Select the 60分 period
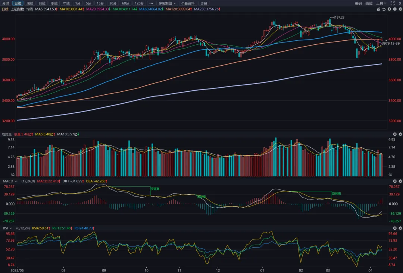This screenshot has width=403, height=273. (x=125, y=3)
